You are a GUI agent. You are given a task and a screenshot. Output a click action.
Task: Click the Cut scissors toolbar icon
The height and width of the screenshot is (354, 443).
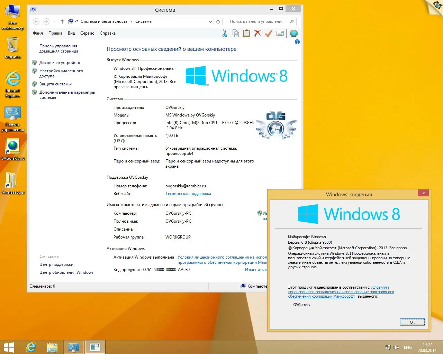pos(225,33)
